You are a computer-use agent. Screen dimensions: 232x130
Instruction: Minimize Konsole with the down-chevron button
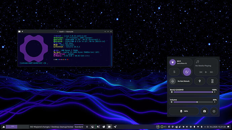click(x=105, y=31)
